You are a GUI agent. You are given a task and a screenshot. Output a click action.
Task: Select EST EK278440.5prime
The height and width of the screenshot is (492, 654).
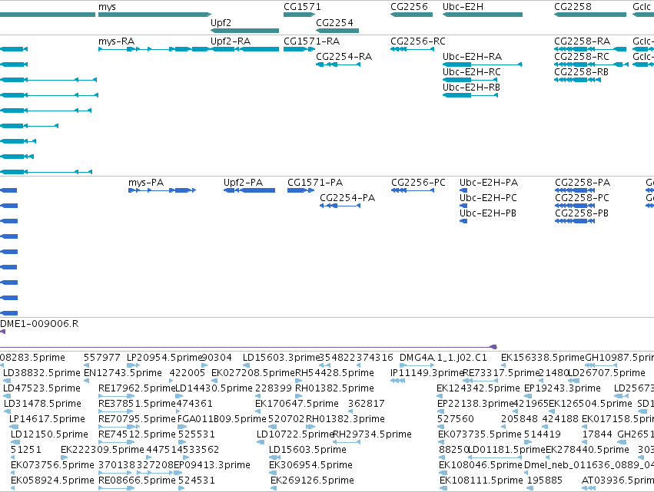(587, 450)
